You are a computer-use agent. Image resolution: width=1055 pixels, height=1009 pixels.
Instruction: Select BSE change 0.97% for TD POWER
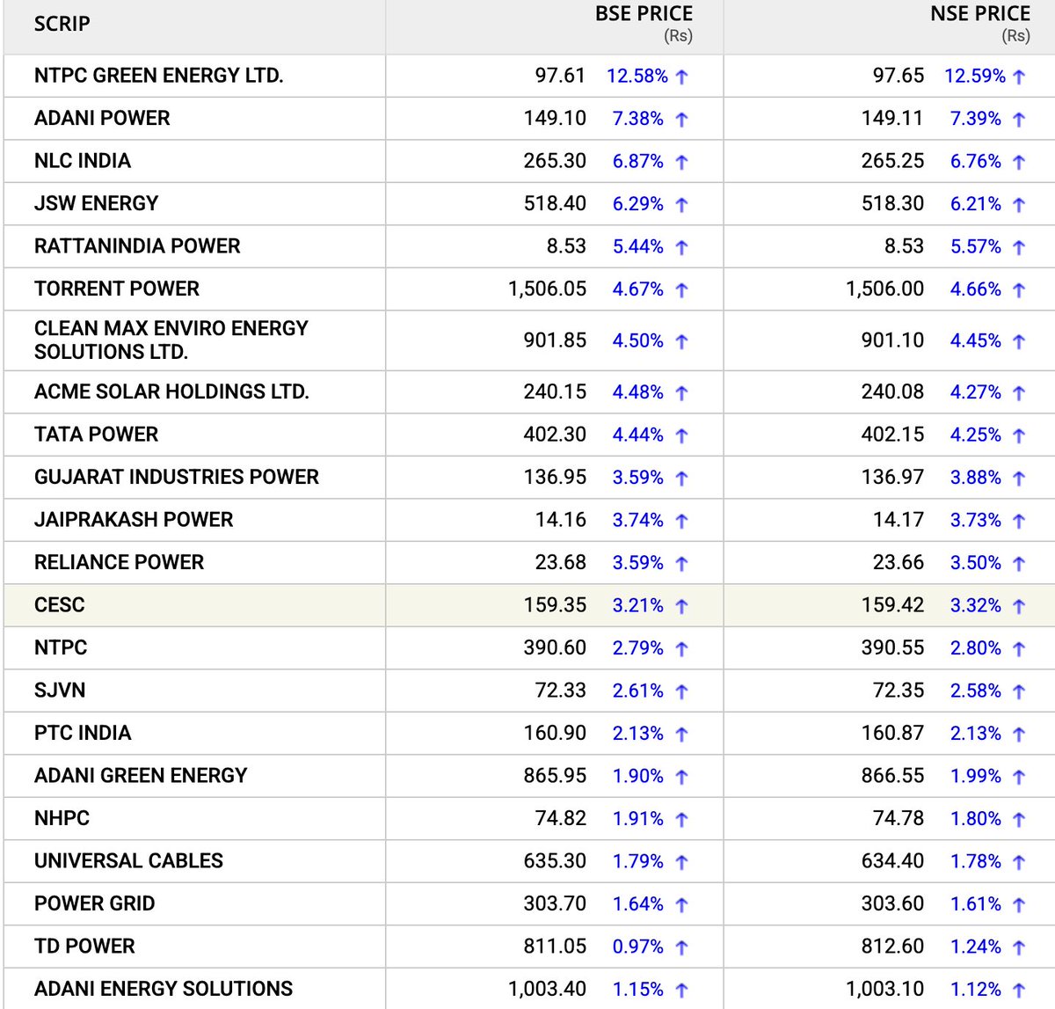click(x=637, y=947)
